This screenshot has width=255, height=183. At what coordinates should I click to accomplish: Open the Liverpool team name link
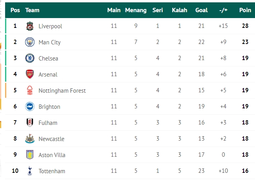(x=50, y=26)
